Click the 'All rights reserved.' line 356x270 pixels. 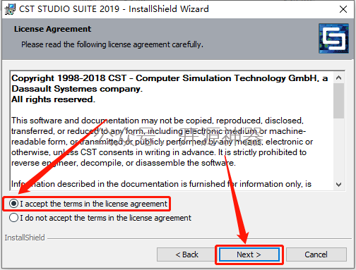tap(53, 99)
